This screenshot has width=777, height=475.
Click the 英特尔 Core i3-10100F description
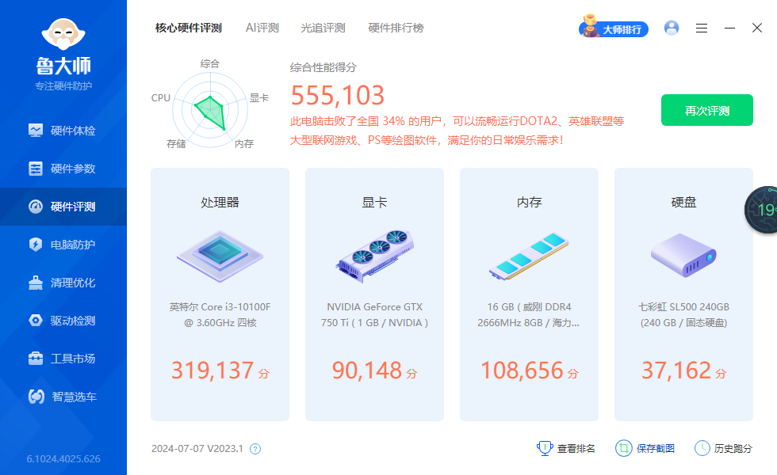pos(220,315)
